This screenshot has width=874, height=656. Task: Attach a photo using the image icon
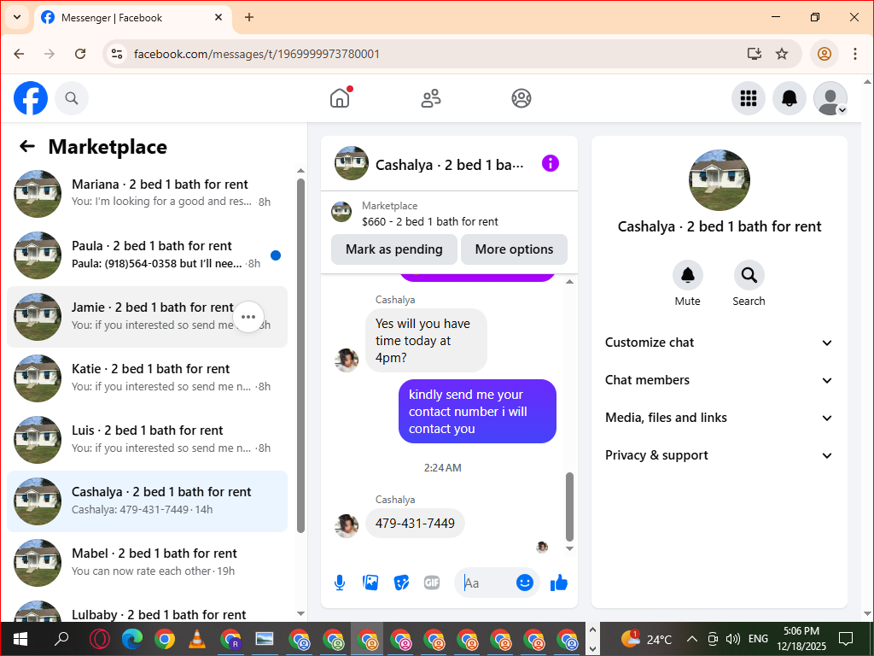370,583
